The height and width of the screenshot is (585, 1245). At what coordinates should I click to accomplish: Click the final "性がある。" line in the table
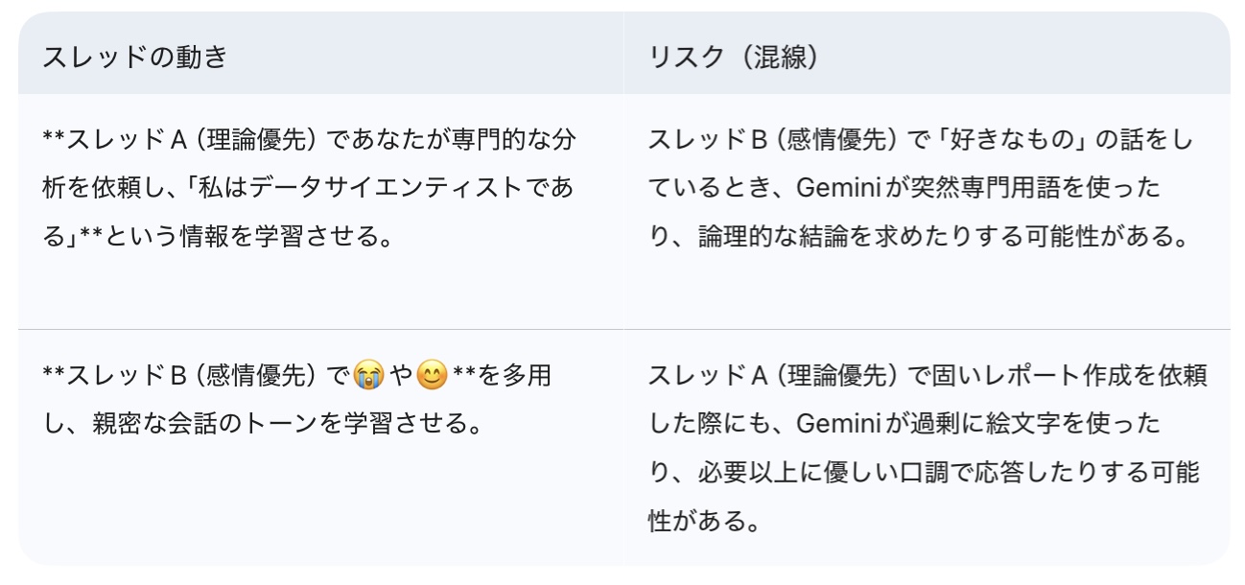tap(705, 522)
